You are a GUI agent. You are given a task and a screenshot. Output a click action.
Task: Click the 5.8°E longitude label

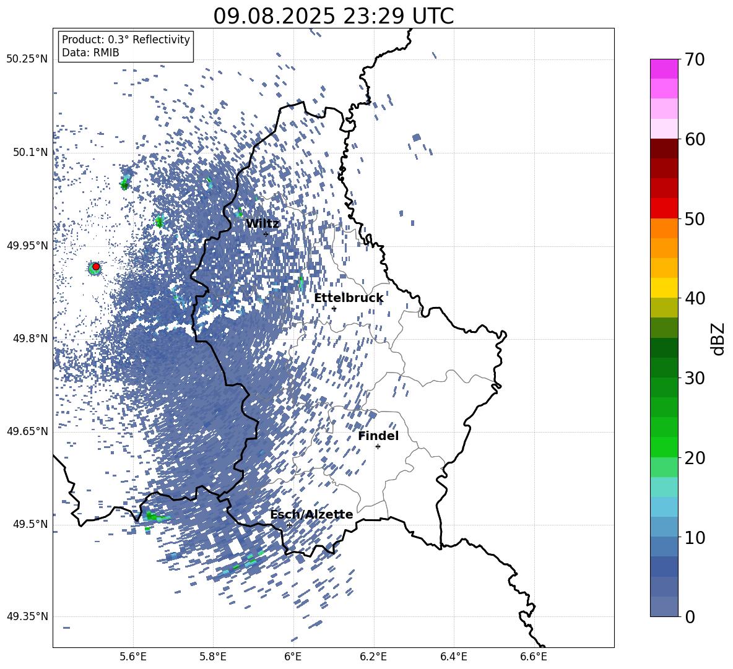213,657
